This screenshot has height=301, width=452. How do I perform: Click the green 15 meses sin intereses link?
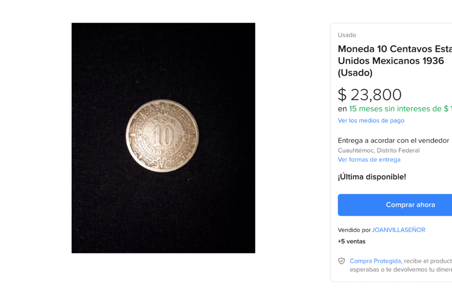(399, 109)
